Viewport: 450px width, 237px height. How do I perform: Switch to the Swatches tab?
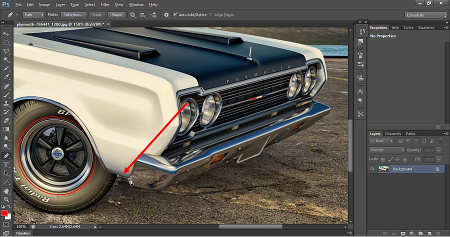coord(426,28)
